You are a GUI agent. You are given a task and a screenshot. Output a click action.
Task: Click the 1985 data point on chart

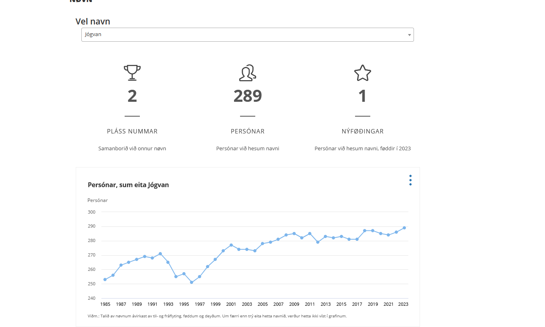[105, 279]
